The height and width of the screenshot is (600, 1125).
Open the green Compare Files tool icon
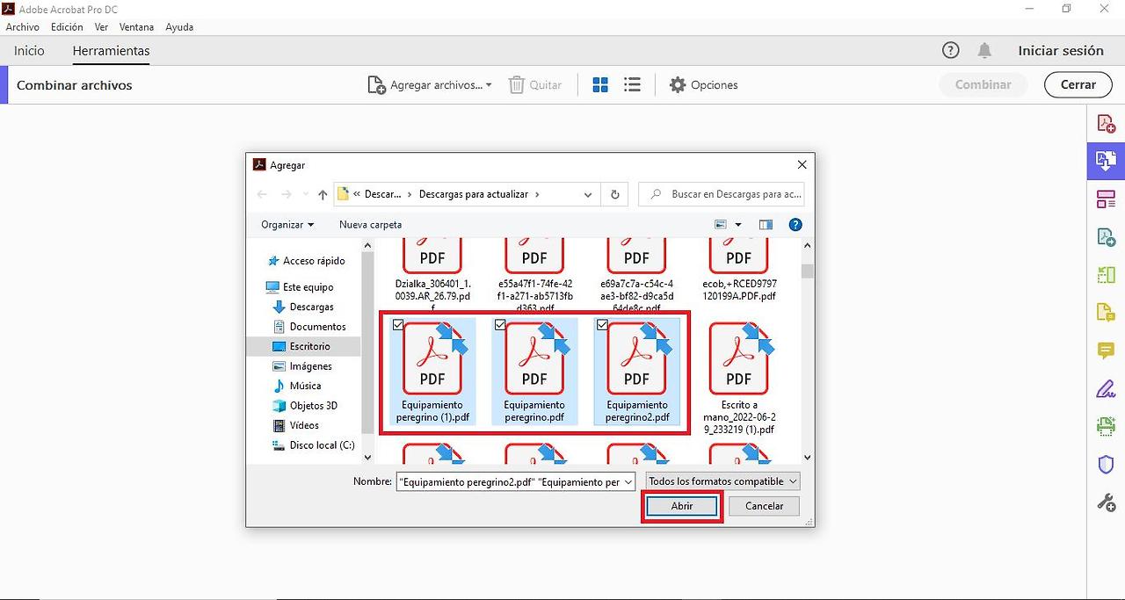pos(1106,275)
